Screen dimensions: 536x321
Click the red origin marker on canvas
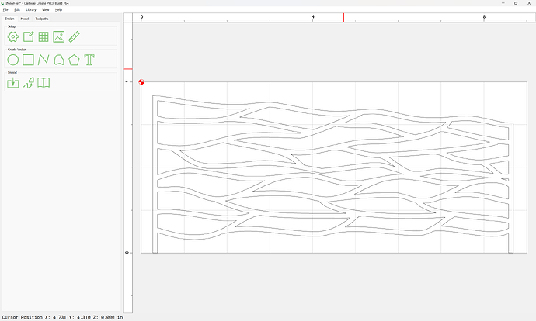141,81
